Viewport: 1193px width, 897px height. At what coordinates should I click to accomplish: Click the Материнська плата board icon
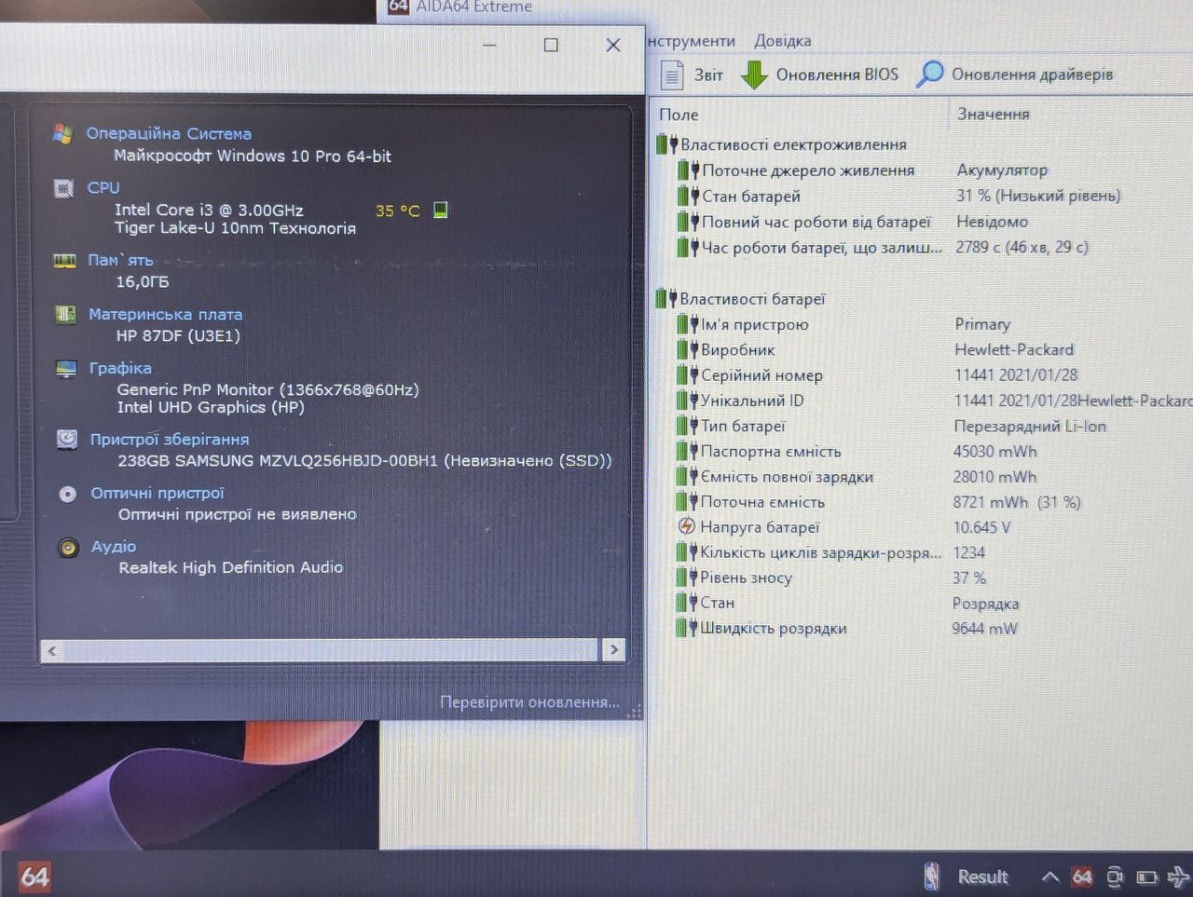(x=65, y=315)
